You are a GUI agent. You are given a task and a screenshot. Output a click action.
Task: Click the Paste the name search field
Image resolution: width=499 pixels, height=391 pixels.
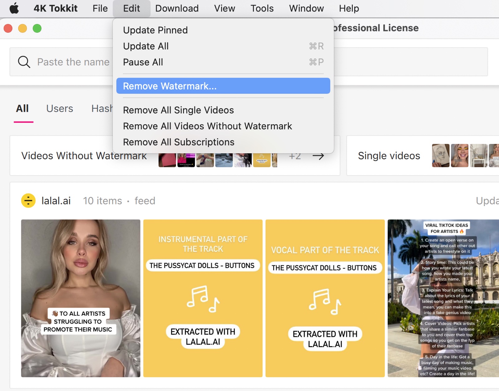click(x=249, y=62)
